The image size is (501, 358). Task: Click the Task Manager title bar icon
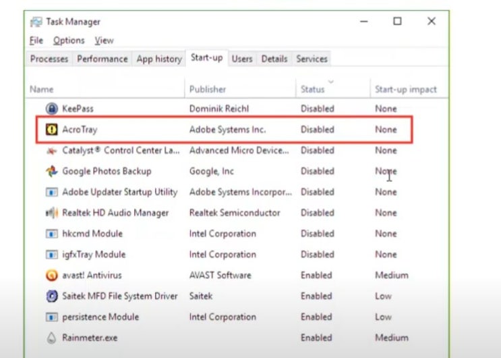[x=36, y=22]
